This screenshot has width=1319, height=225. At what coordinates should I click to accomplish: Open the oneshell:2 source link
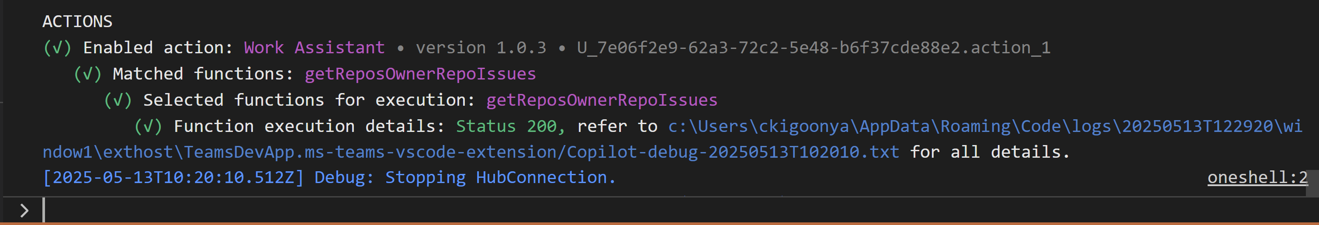click(x=1257, y=177)
